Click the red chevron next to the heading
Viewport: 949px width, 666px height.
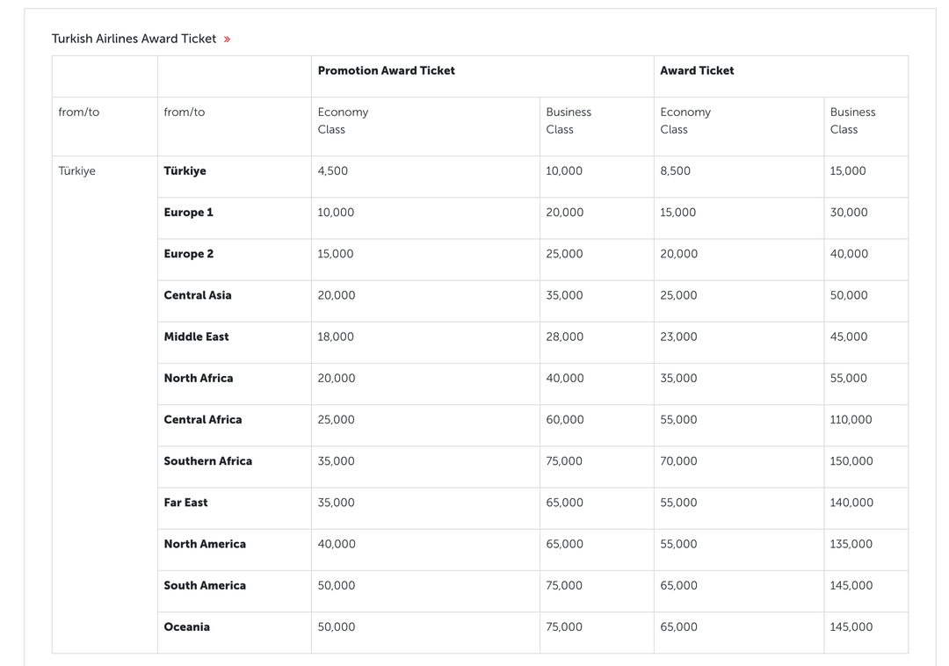pos(227,39)
